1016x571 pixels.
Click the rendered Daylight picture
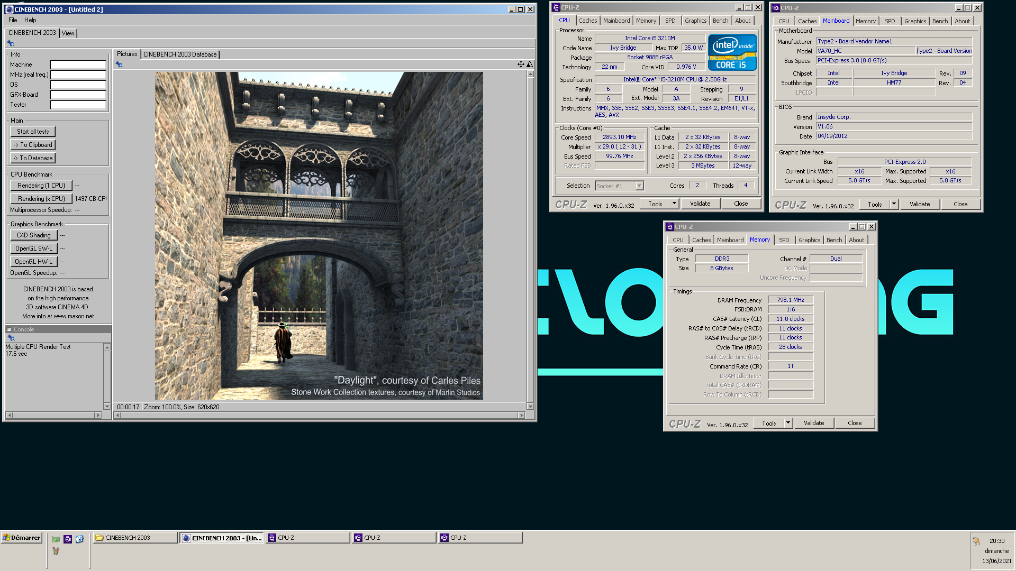(319, 236)
